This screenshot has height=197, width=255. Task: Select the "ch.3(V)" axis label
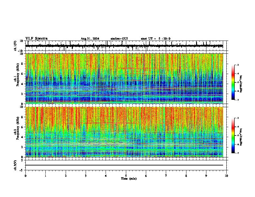[x=15, y=165]
